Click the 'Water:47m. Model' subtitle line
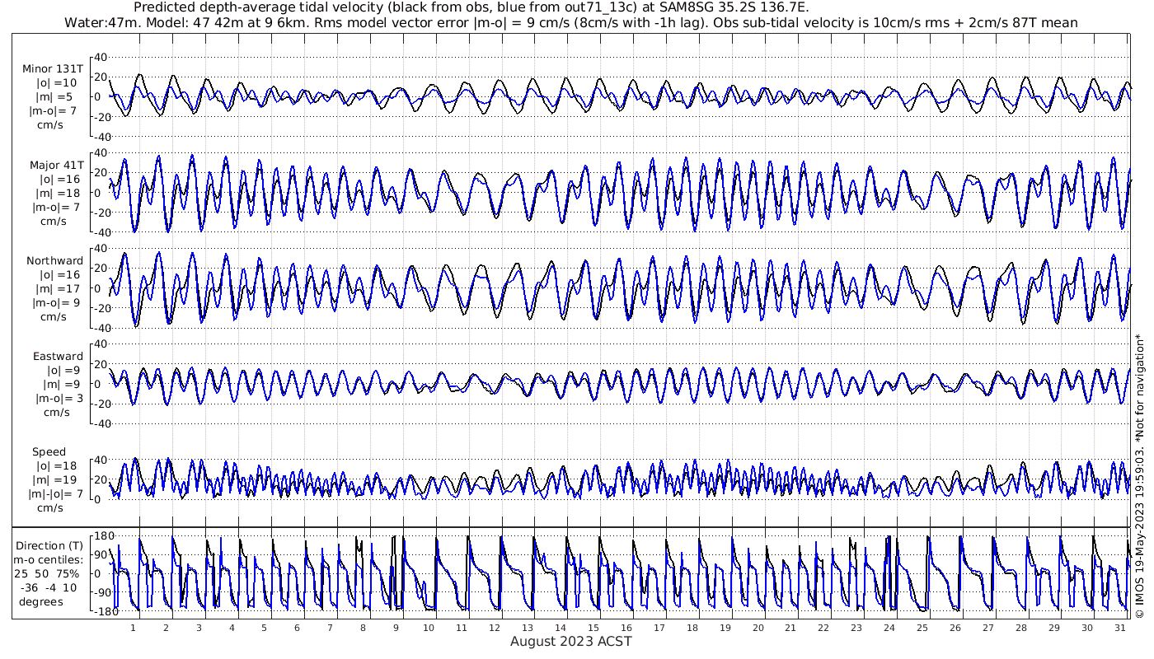 pos(570,22)
